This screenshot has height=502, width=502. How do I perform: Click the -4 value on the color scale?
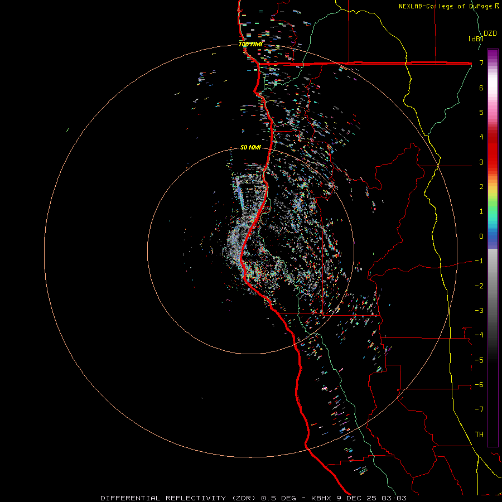479,335
